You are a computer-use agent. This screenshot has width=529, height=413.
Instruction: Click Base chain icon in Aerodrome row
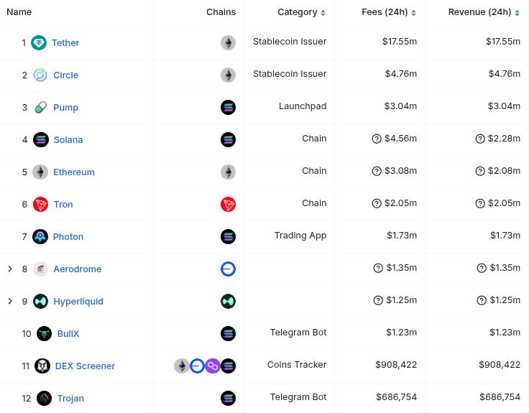point(228,269)
